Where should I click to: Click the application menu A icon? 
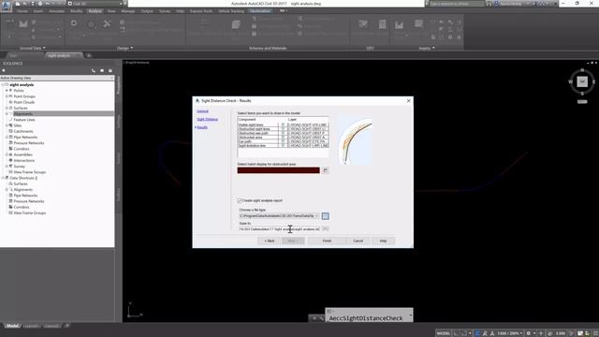pos(6,7)
